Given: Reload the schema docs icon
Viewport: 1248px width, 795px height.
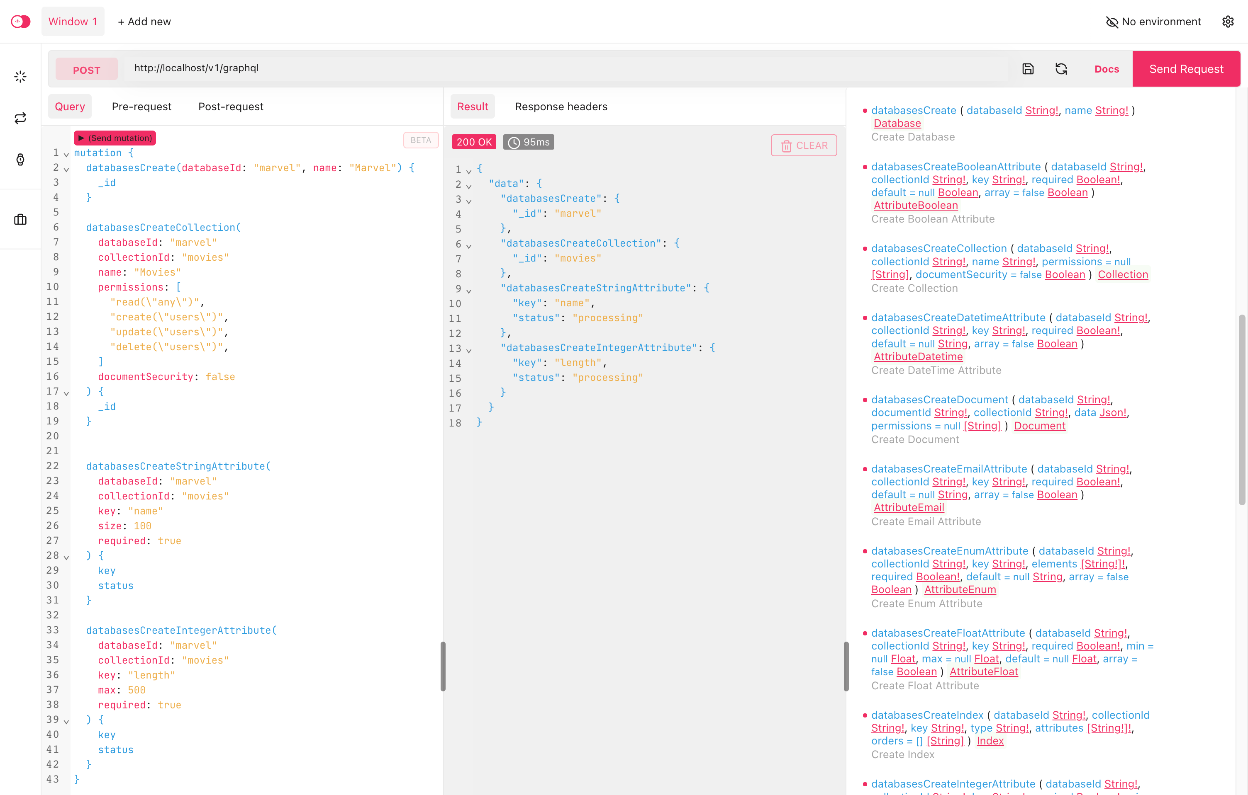Looking at the screenshot, I should pyautogui.click(x=1061, y=69).
